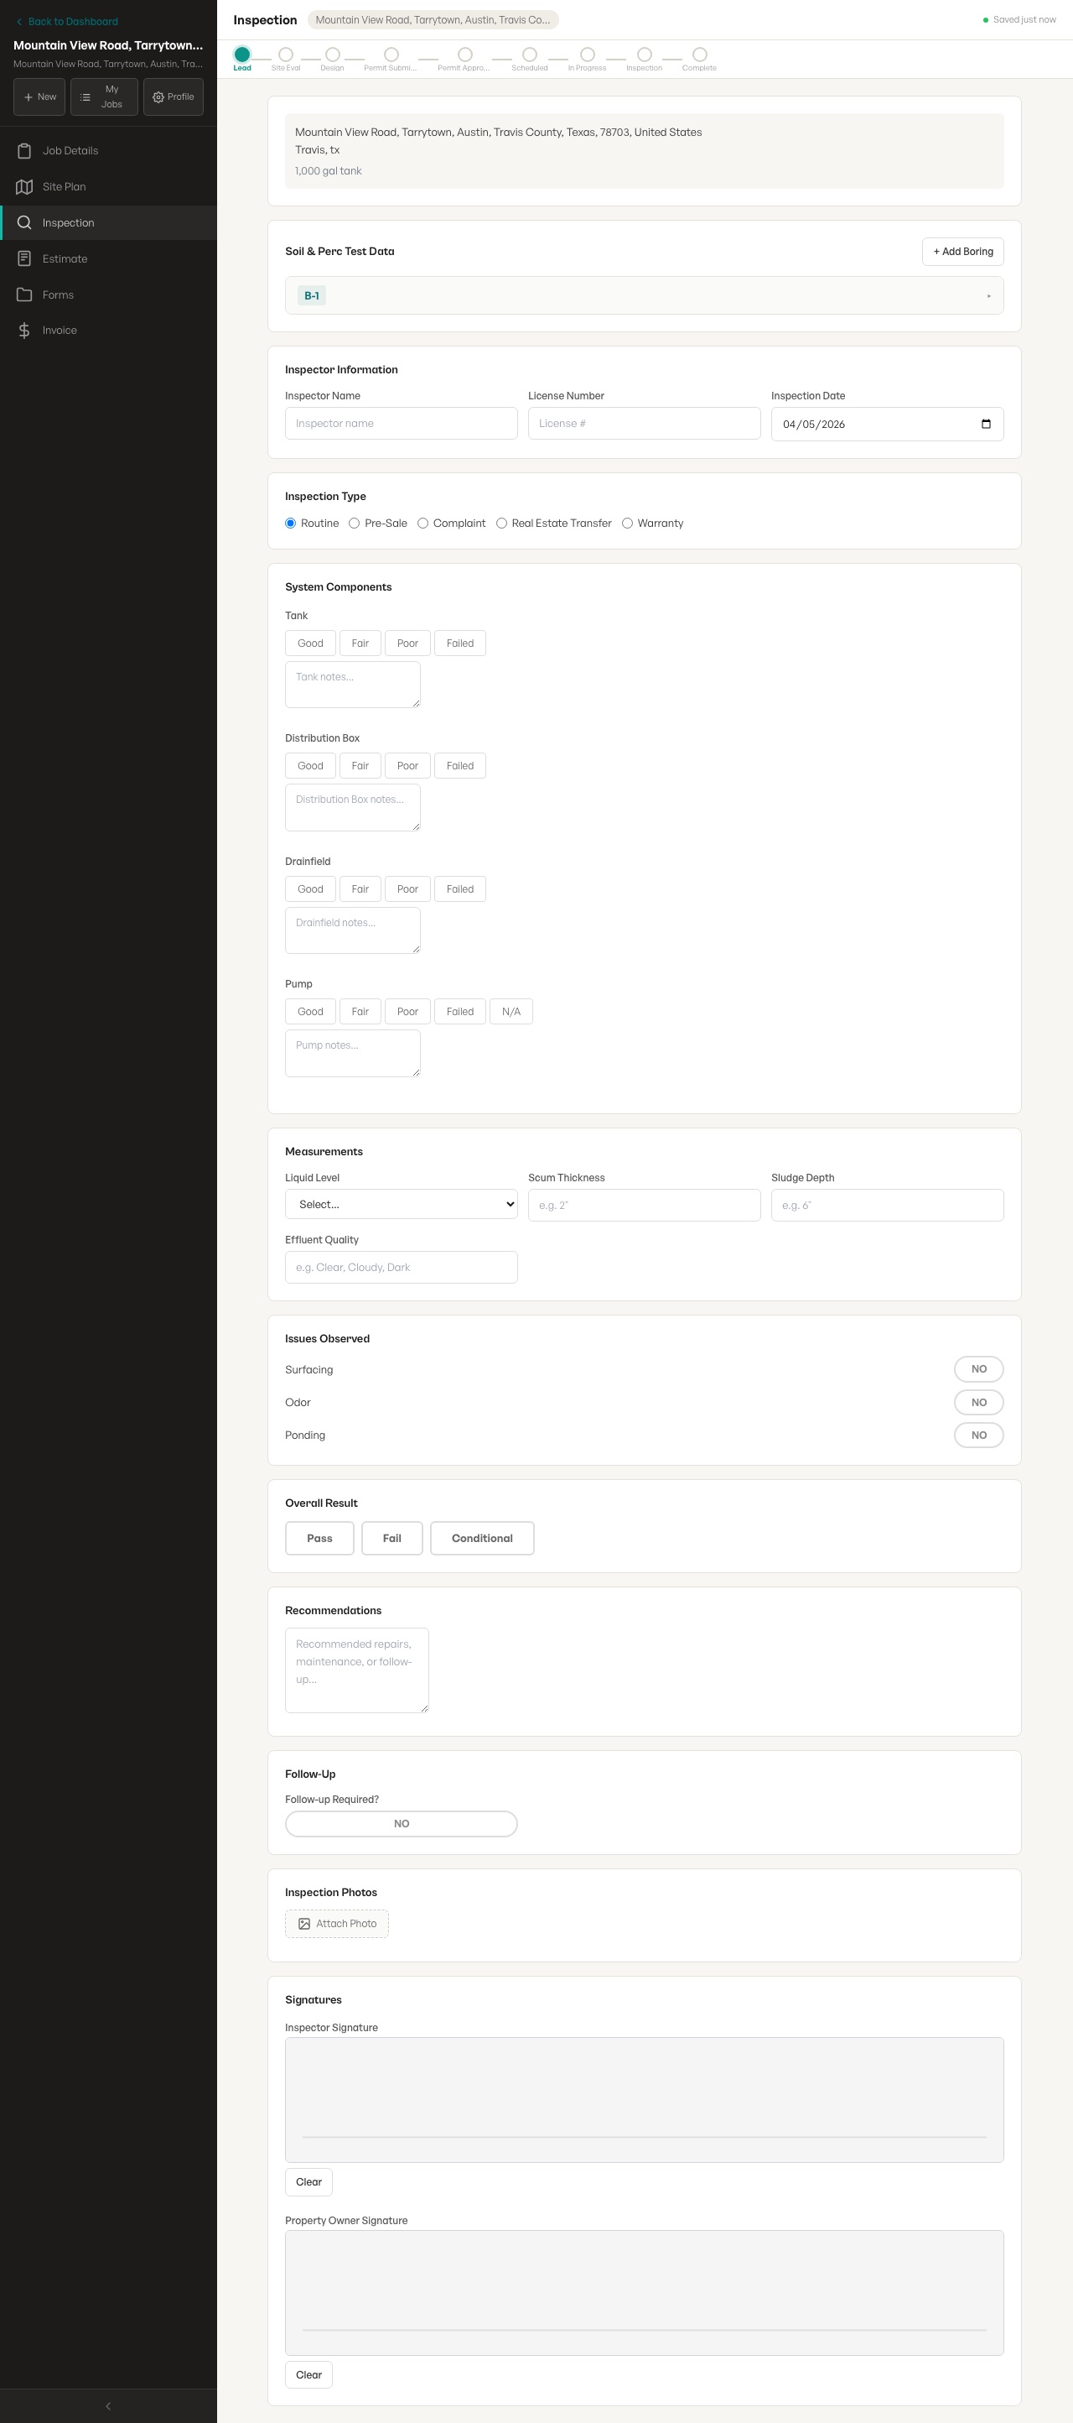Viewport: 1073px width, 2423px height.
Task: Toggle Surfacing issue switch
Action: [x=978, y=1368]
